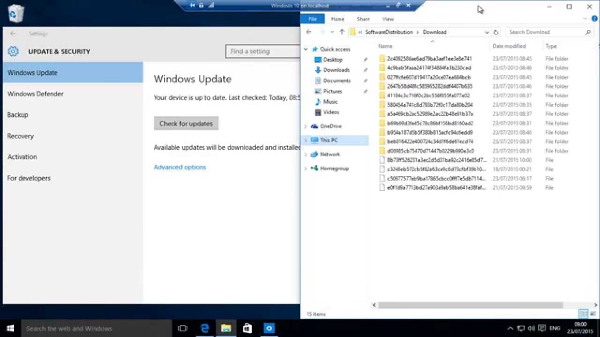This screenshot has height=337, width=600.
Task: Open the Store taskbar icon
Action: 247,328
